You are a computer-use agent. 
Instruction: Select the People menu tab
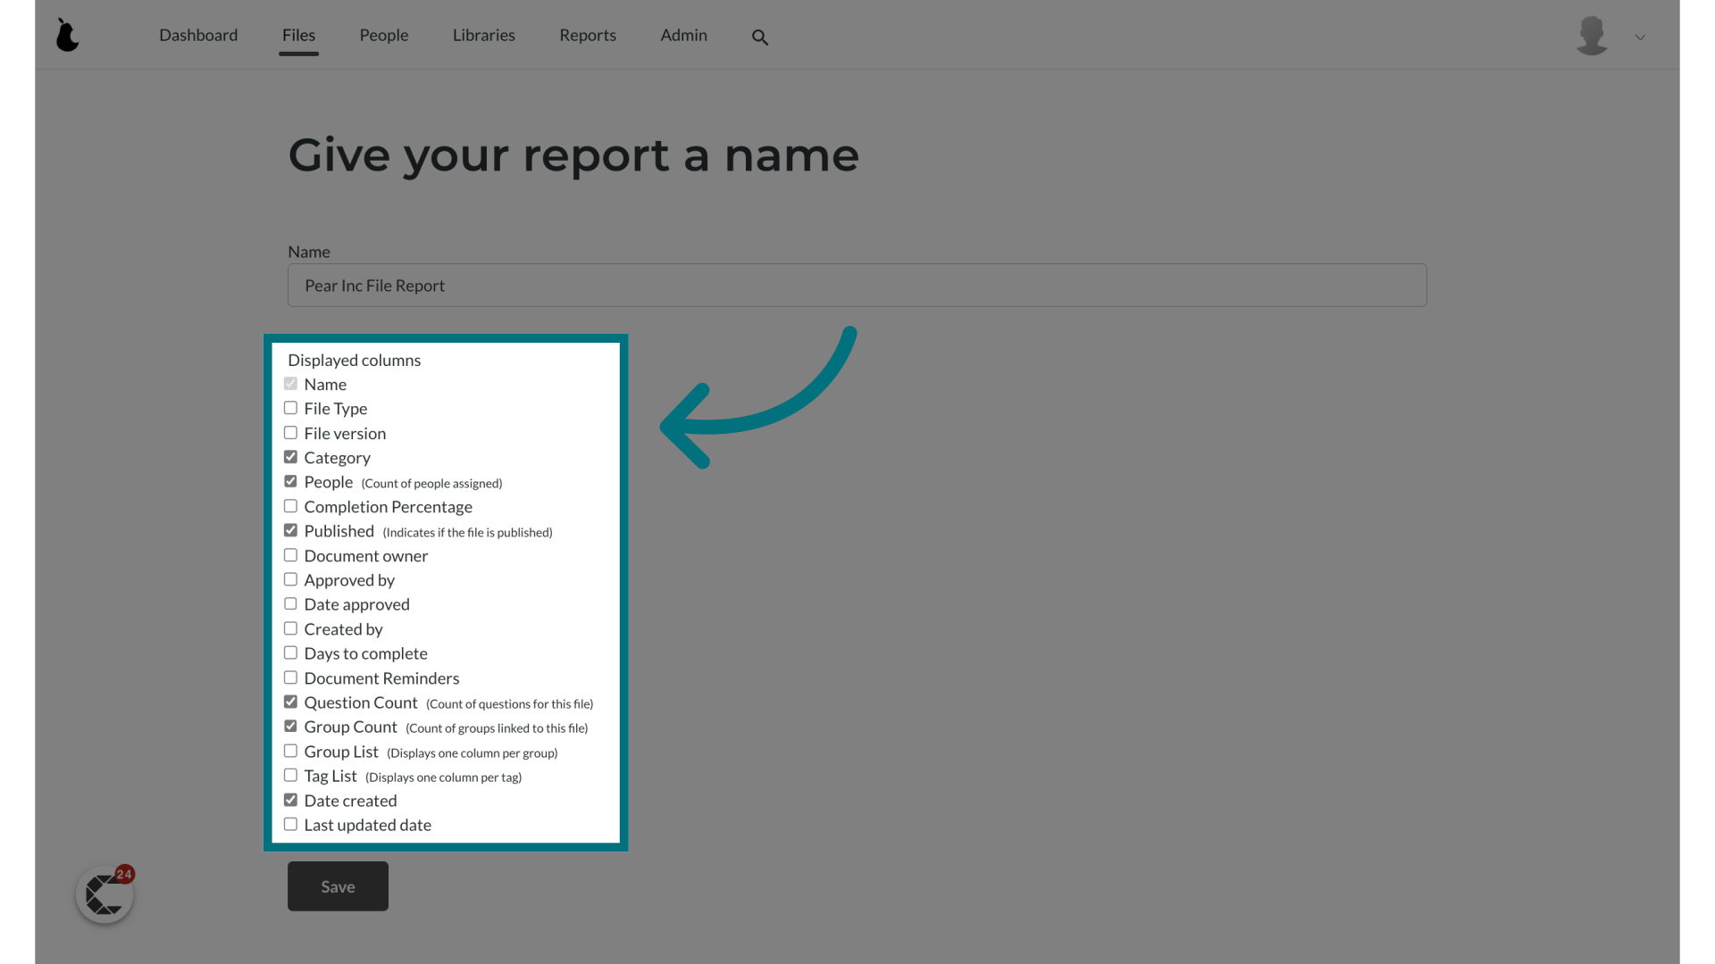point(383,34)
